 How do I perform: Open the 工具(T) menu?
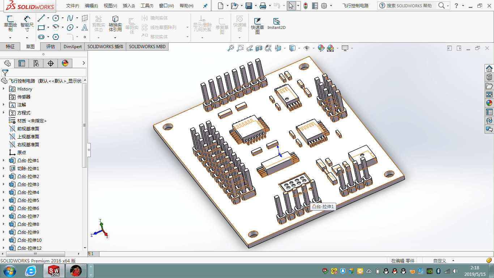[147, 6]
